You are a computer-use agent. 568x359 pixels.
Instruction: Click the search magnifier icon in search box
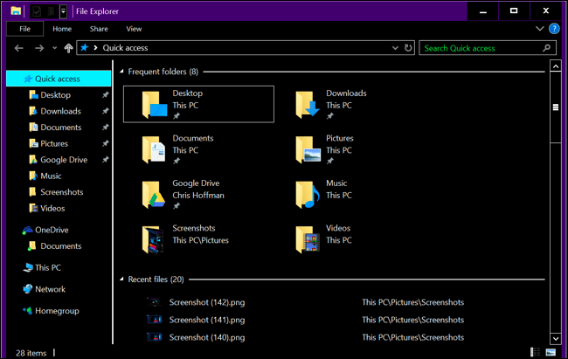pyautogui.click(x=547, y=48)
